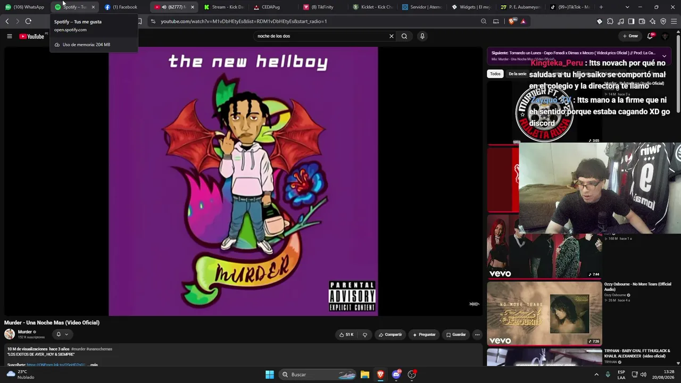This screenshot has height=383, width=681.
Task: Switch to the TikFinity tab
Action: [x=322, y=7]
